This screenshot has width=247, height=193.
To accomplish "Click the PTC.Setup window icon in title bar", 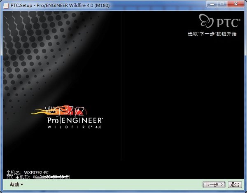I will [x=6, y=5].
